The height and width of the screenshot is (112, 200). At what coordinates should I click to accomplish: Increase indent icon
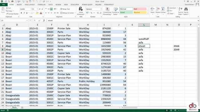[57, 13]
